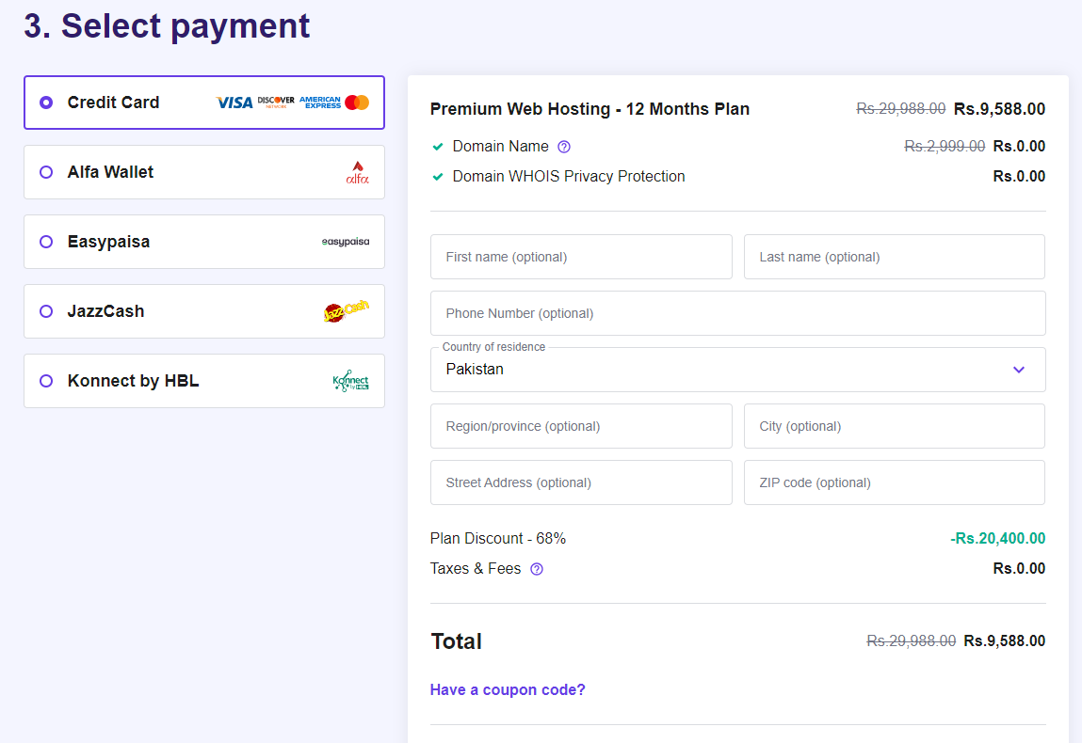Viewport: 1082px width, 743px height.
Task: Click the Easypaisa logo
Action: [x=346, y=242]
